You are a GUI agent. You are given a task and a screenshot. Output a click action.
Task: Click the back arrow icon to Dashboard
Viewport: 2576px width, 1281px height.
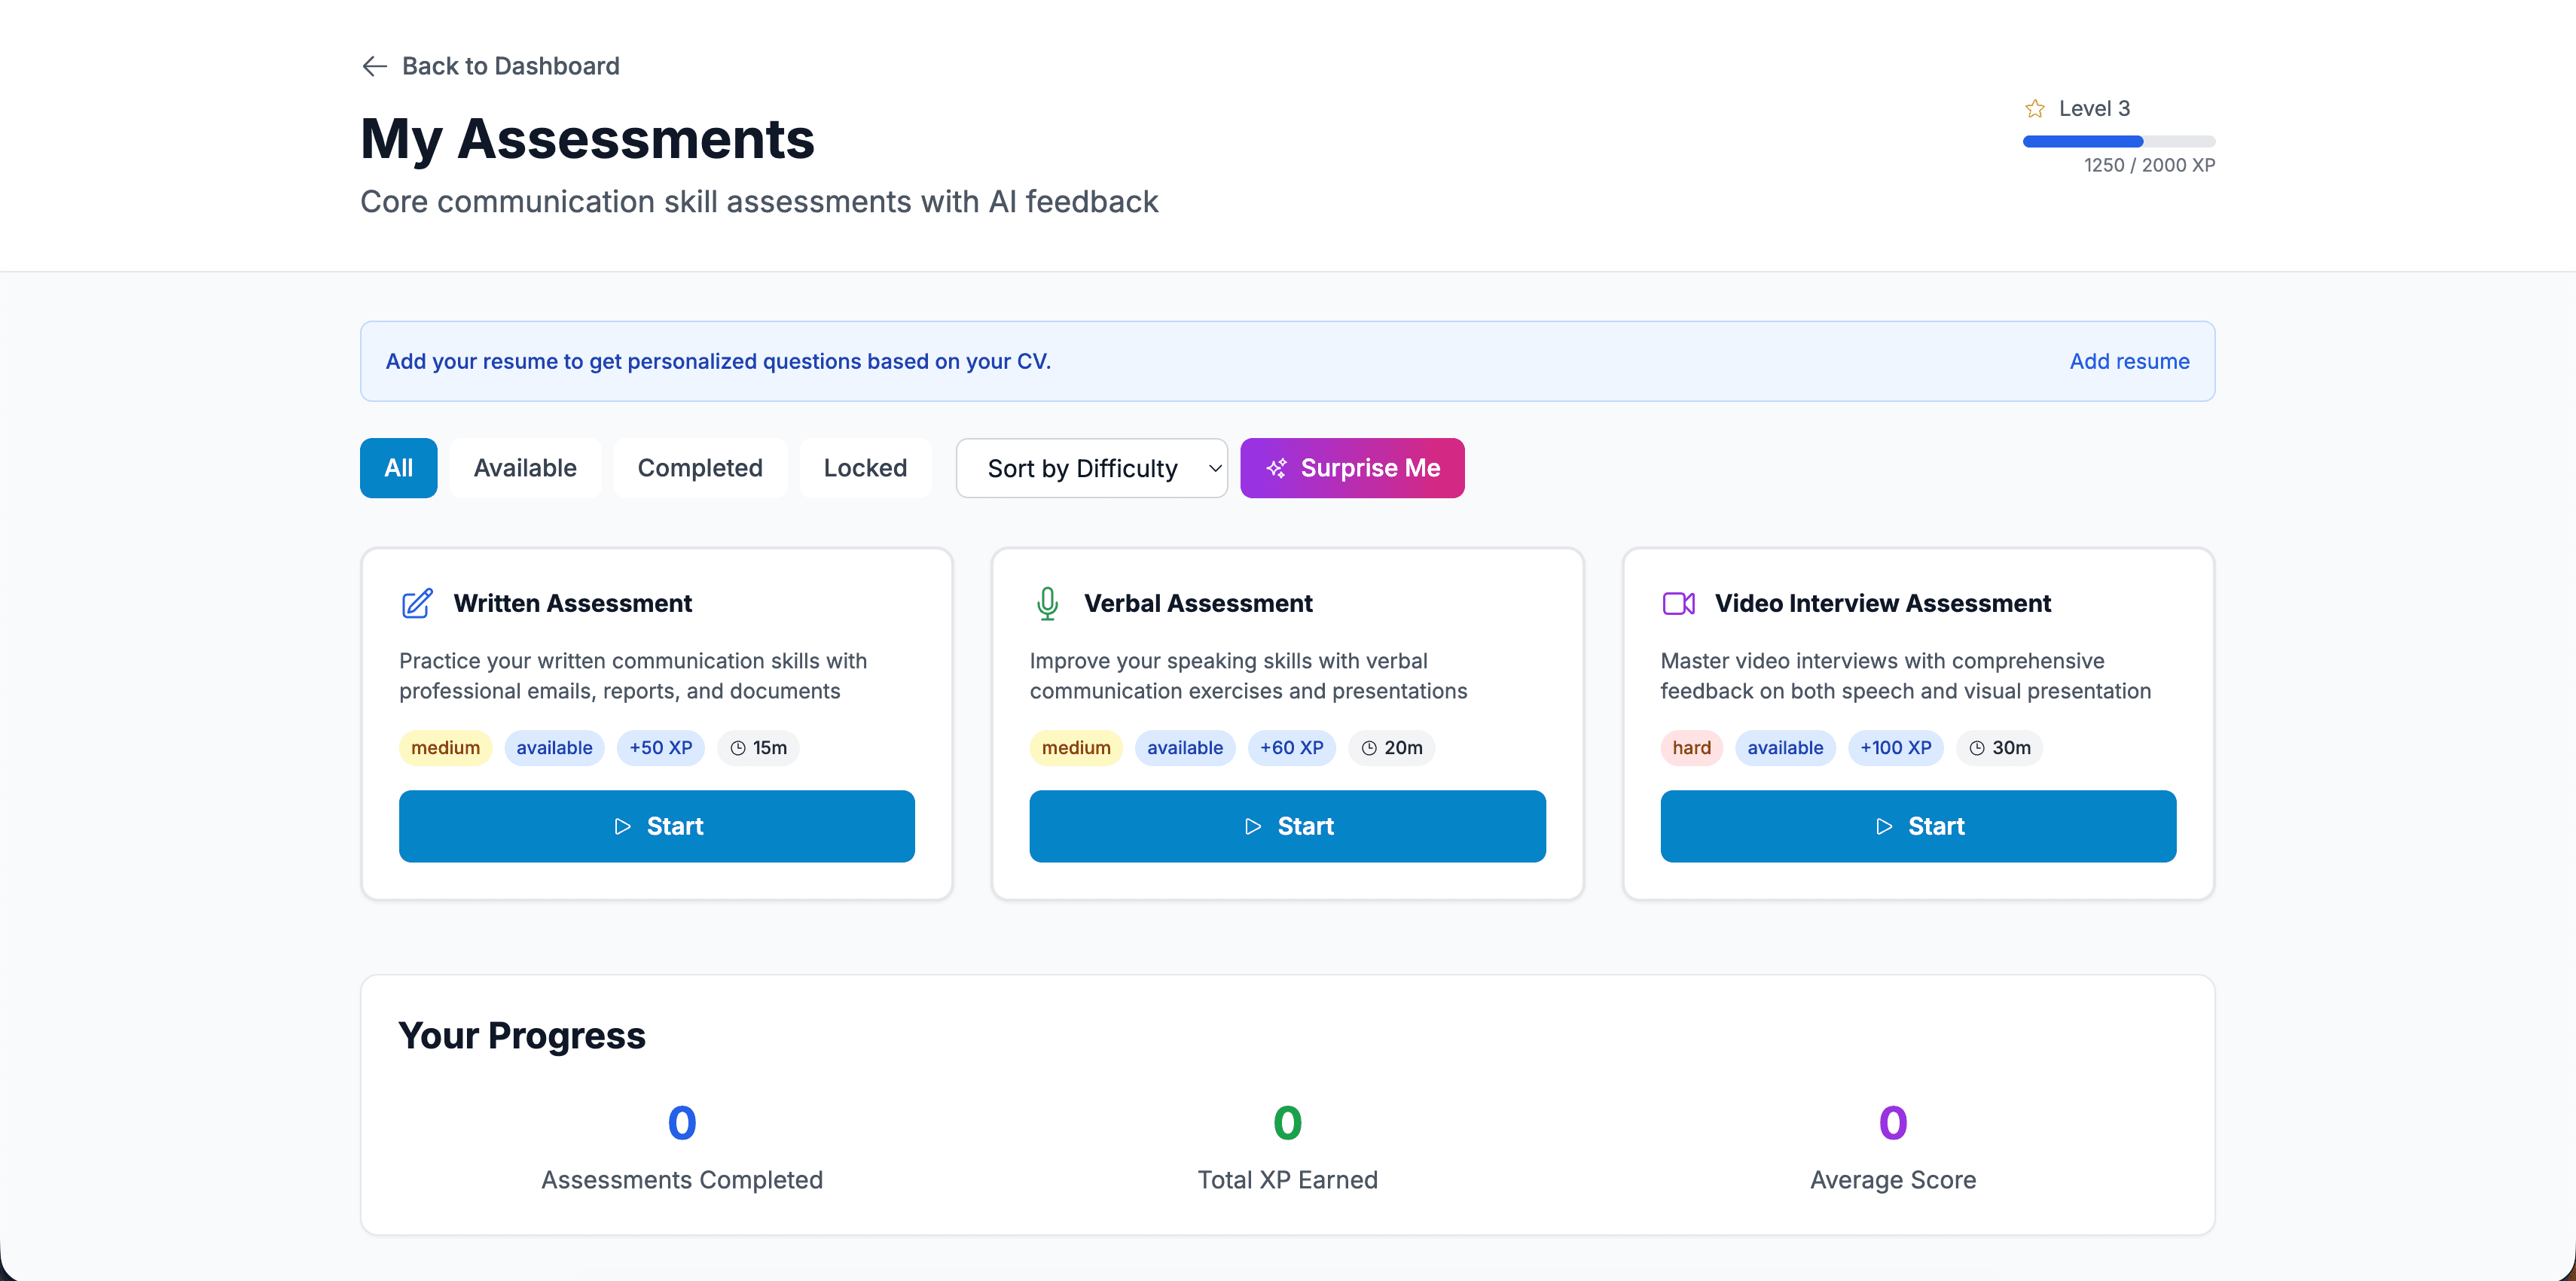(x=374, y=66)
